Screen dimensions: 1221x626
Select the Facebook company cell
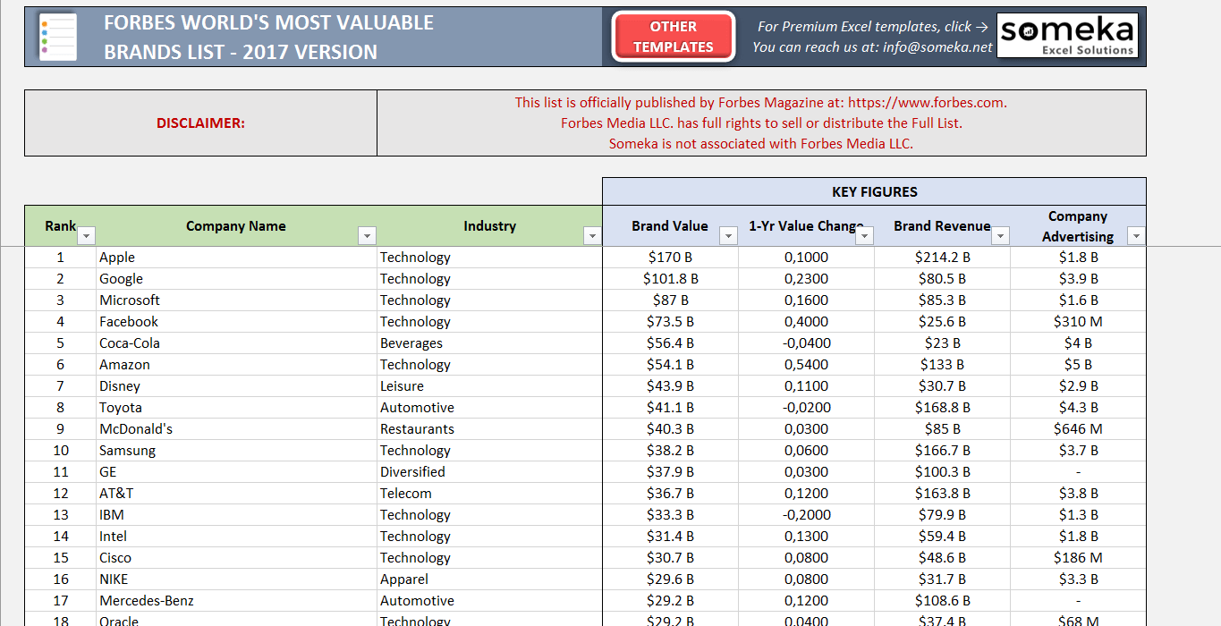pos(236,322)
